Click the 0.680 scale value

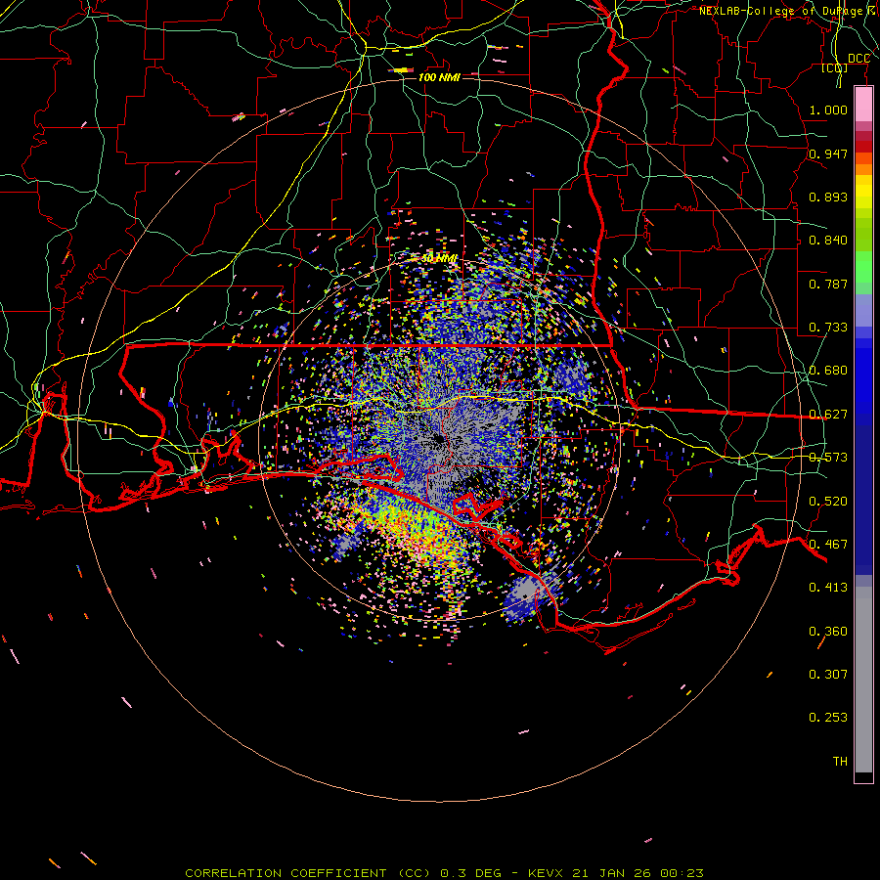tap(828, 371)
